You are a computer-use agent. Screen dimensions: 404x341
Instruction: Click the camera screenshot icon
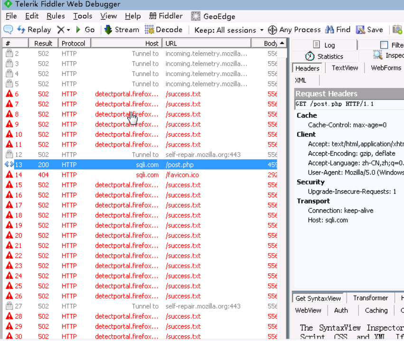point(397,29)
